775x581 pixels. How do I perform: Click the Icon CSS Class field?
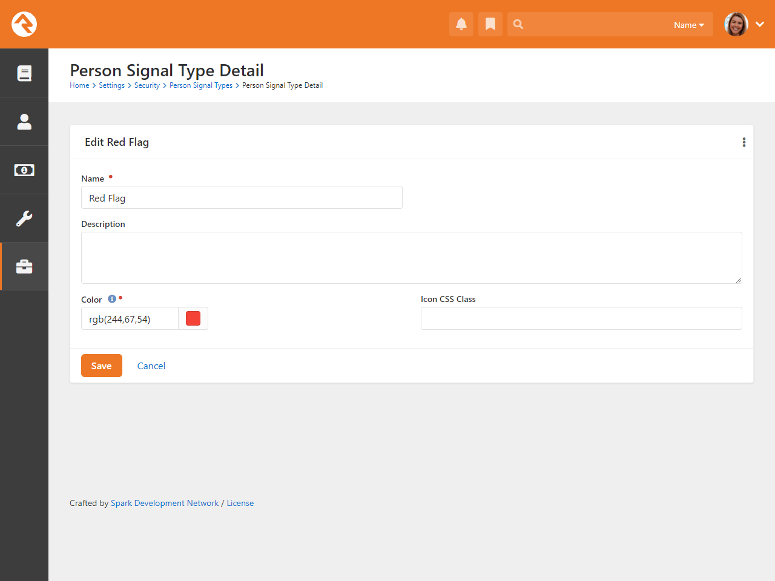pos(581,318)
